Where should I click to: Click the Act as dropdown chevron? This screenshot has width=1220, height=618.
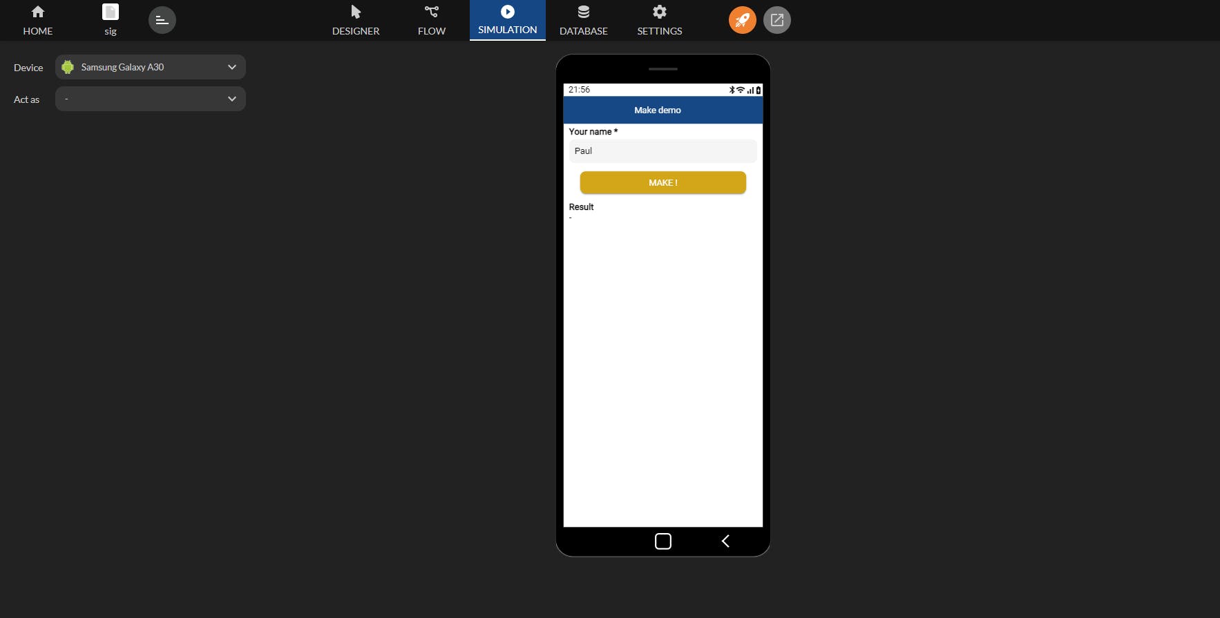[x=232, y=99]
